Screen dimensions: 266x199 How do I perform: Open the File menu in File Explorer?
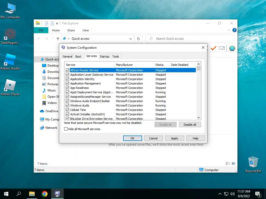(41, 30)
